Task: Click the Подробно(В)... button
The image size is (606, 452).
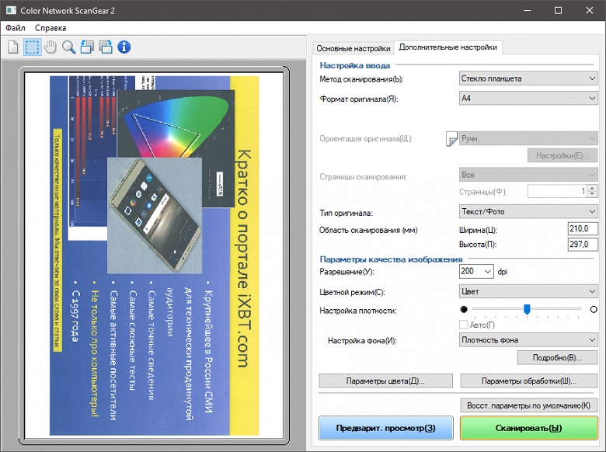Action: pos(557,358)
